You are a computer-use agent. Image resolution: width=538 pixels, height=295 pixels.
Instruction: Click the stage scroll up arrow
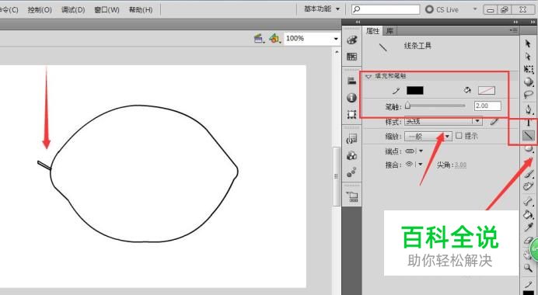point(336,53)
